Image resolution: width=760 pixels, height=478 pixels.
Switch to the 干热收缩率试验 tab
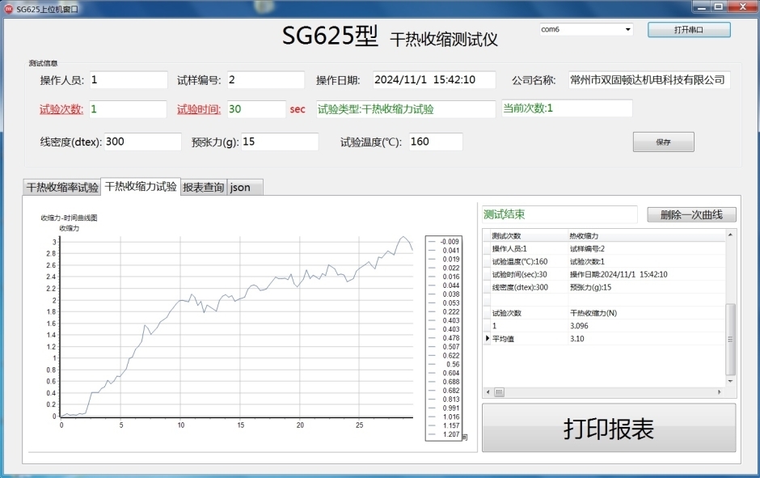click(62, 188)
